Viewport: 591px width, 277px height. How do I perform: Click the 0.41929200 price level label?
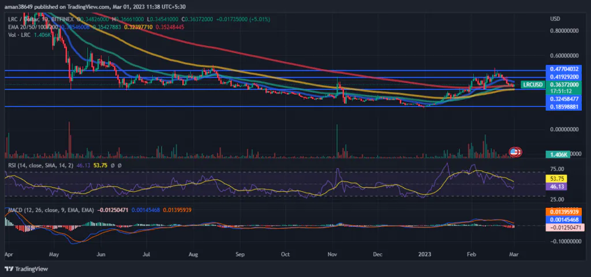[564, 77]
